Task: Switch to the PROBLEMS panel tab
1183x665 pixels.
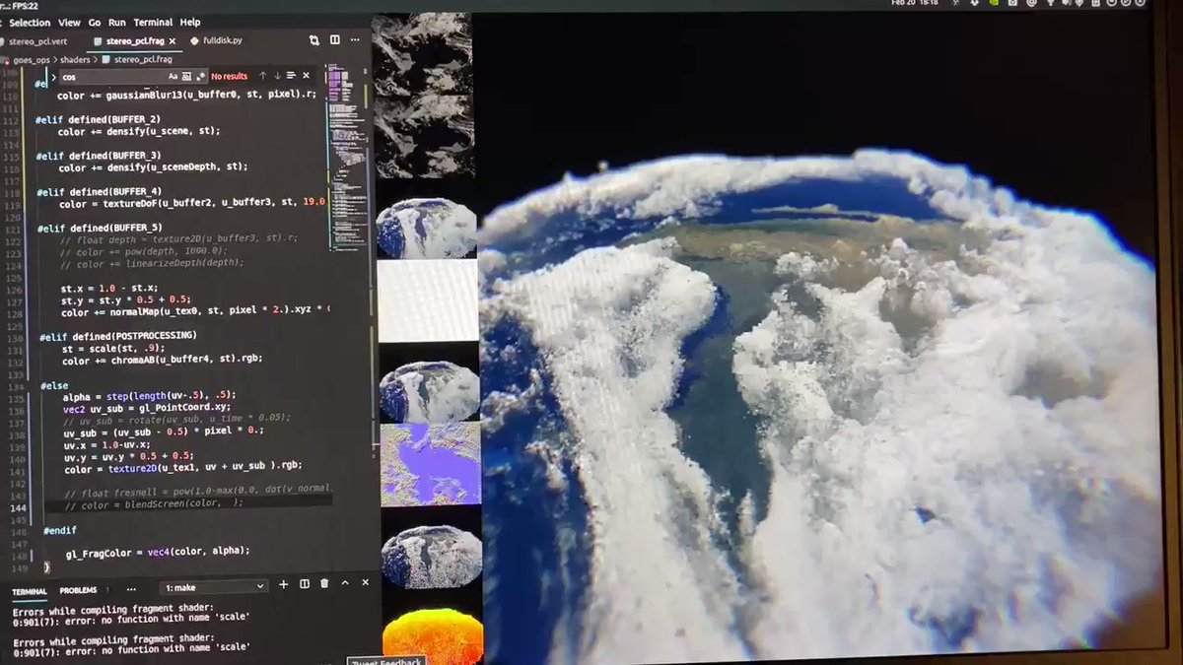Action: pos(78,590)
